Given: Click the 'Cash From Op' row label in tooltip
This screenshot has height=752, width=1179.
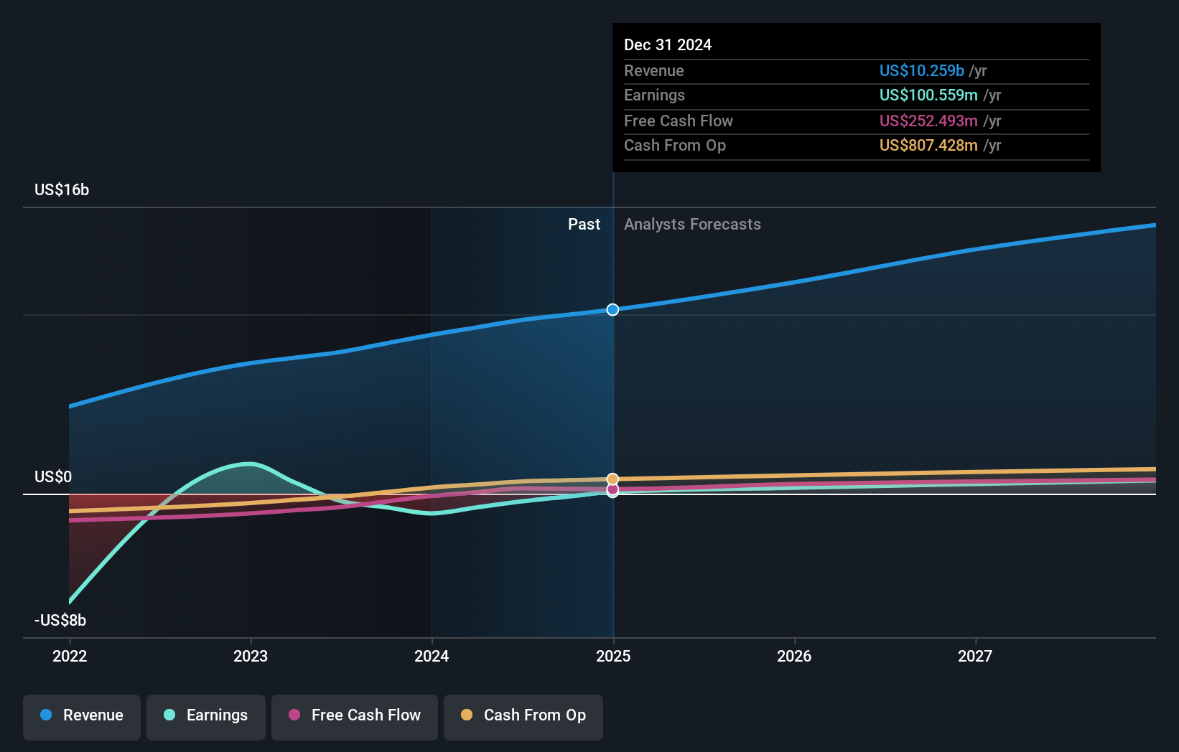Looking at the screenshot, I should [x=675, y=145].
